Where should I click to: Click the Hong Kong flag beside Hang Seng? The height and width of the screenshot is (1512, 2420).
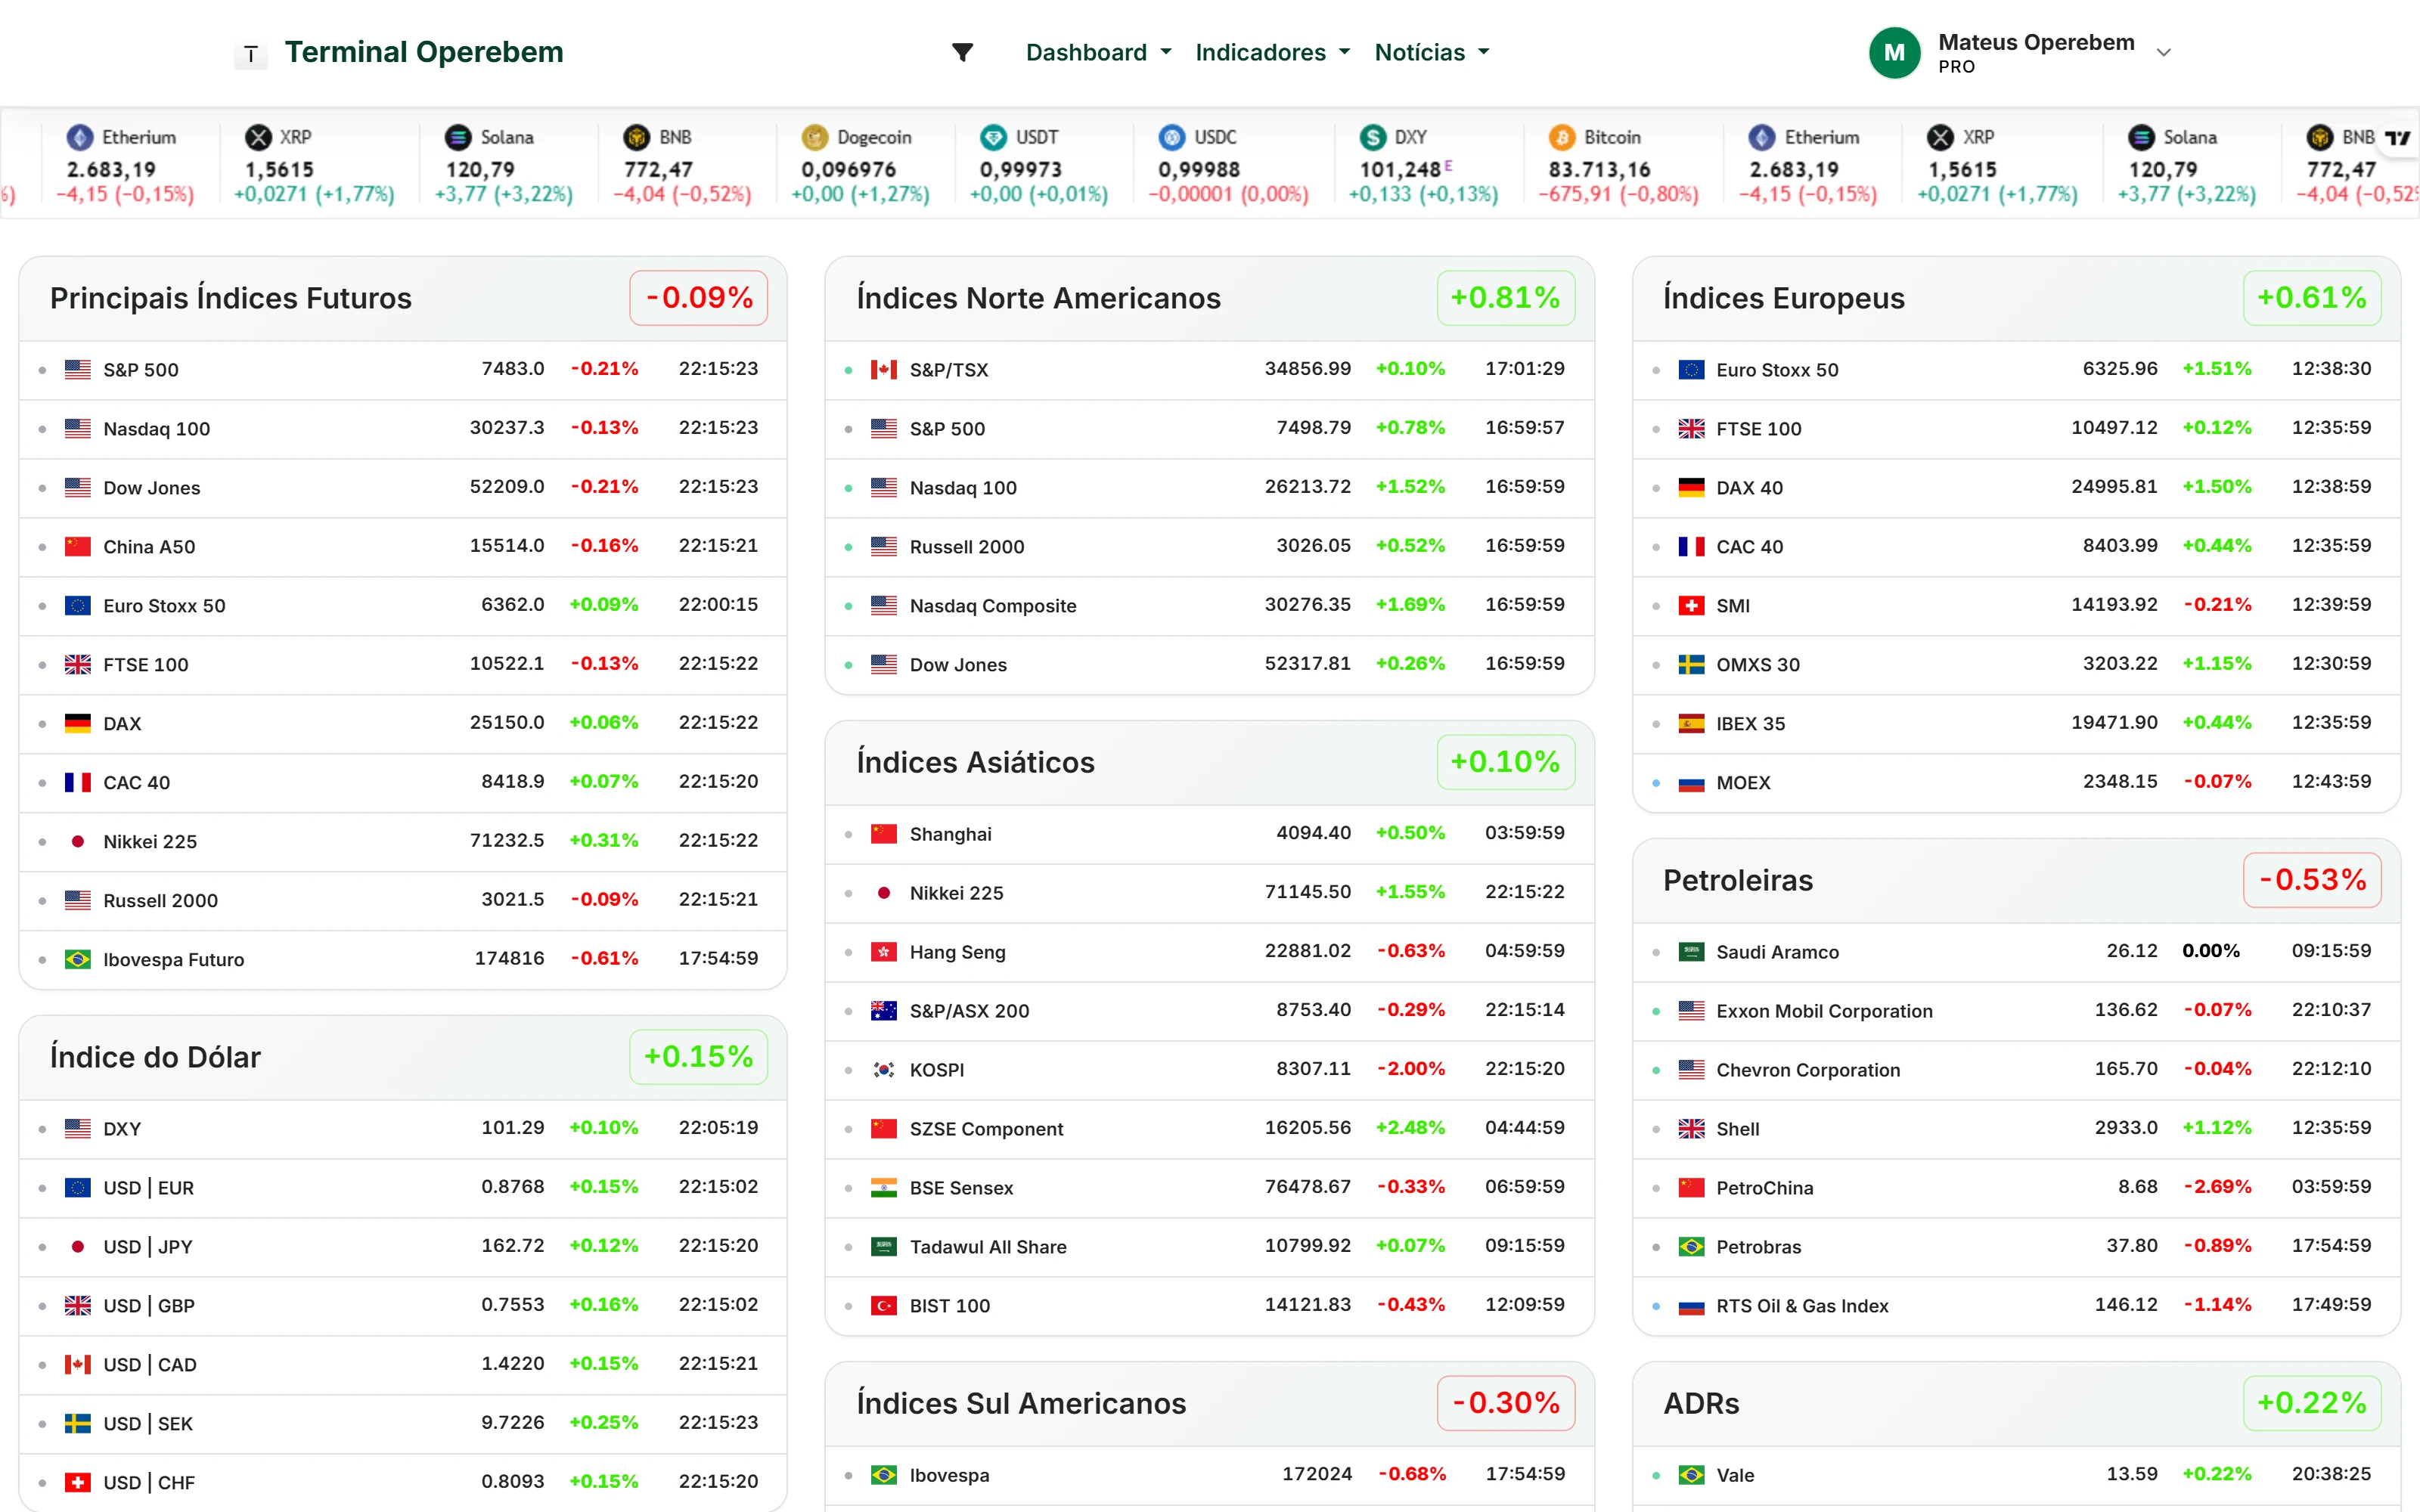[x=884, y=951]
